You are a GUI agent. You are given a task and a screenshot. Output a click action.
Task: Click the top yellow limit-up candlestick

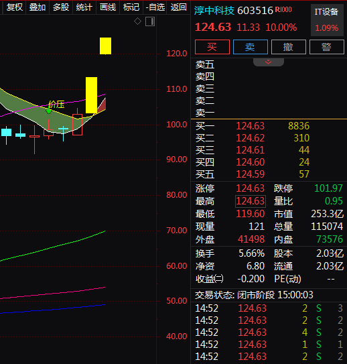[106, 46]
